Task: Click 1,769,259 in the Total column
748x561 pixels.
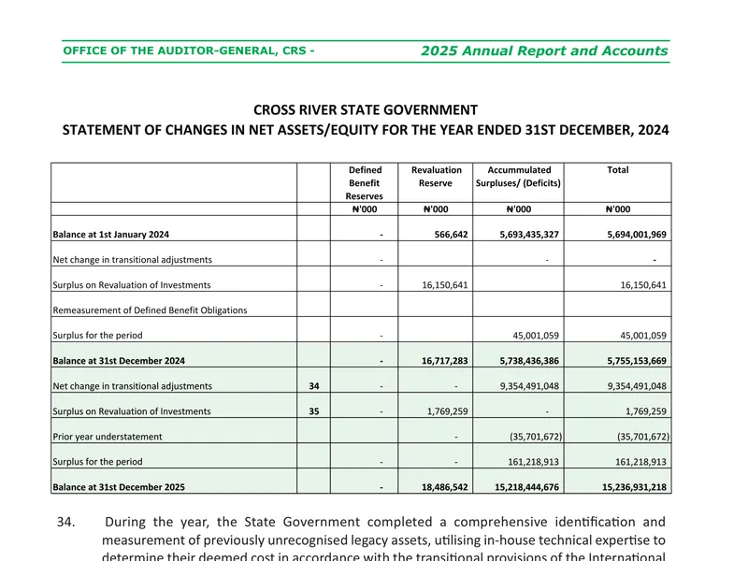Action: 646,411
